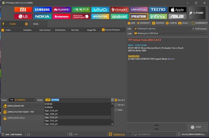Screen dimensions: 209x138
Task: Open the Donate to us link
Action: [119, 134]
